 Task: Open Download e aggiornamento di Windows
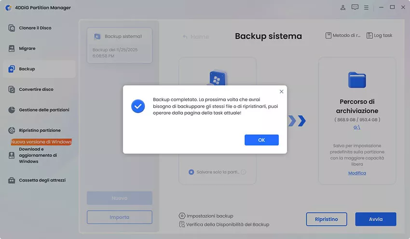(38, 155)
